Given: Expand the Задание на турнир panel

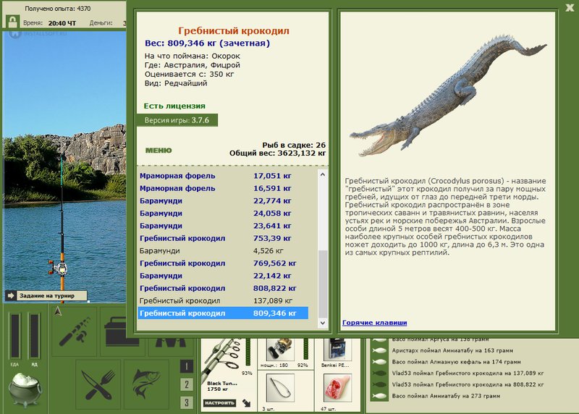Looking at the screenshot, I should [46, 295].
